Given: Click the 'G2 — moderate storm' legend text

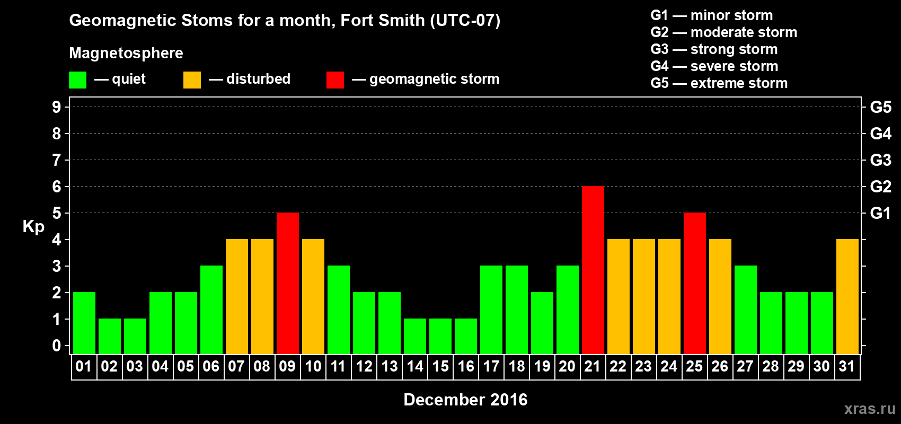Looking at the screenshot, I should click(x=724, y=32).
